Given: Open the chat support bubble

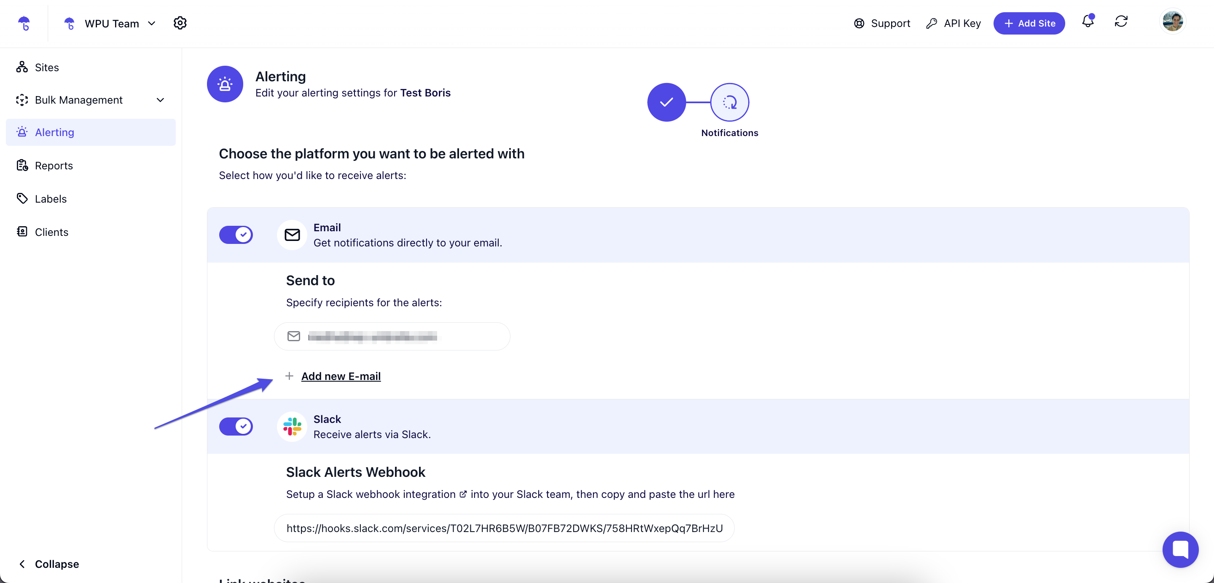Looking at the screenshot, I should [x=1180, y=549].
